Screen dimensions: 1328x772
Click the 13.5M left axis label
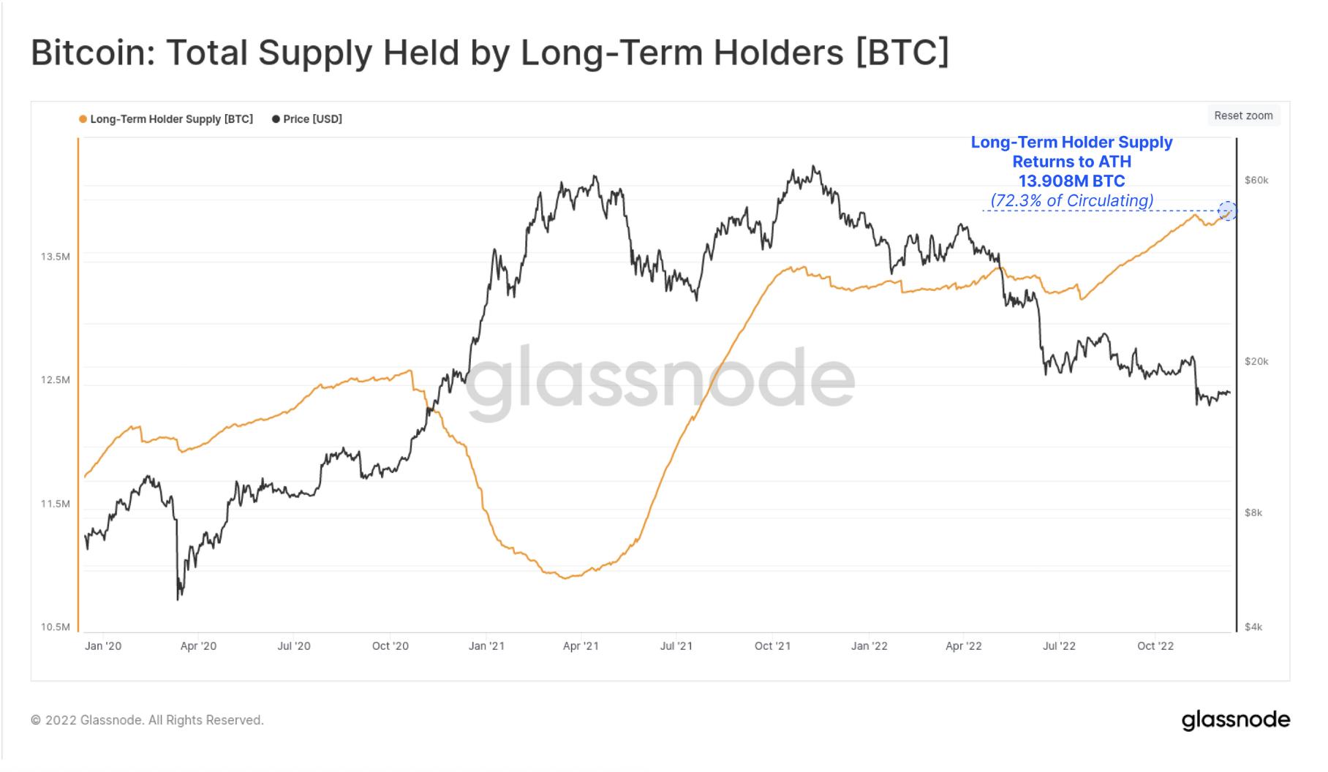tap(56, 257)
